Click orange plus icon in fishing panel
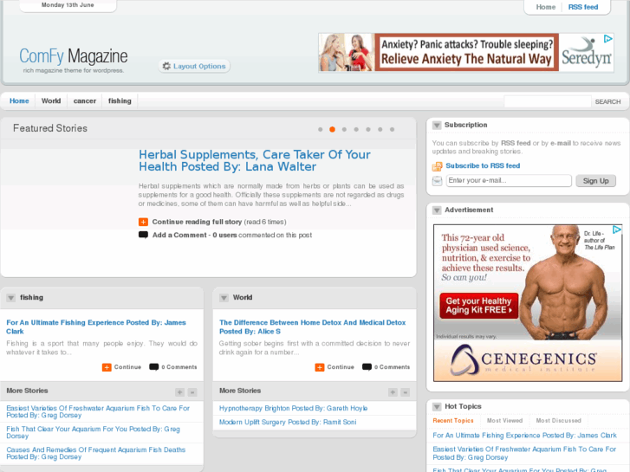 pos(107,367)
